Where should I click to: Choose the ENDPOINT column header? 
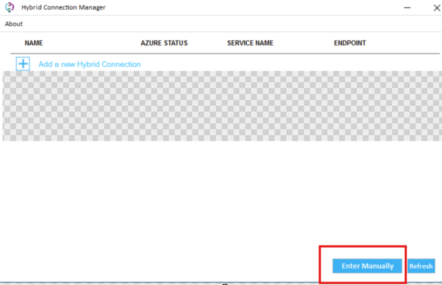point(349,43)
